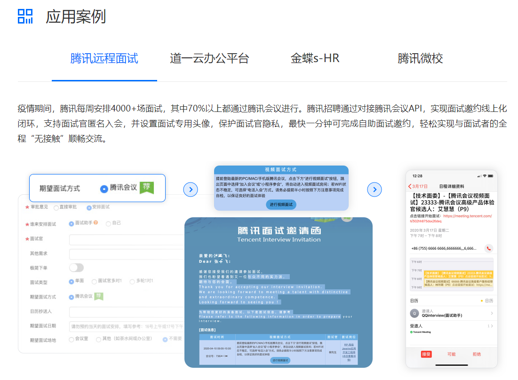Select 不需要 venue radio option
Viewport: 518px width, 380px height.
(165, 340)
